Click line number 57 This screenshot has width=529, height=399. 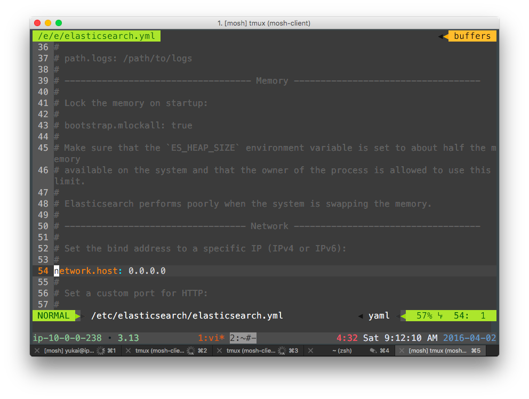point(43,305)
